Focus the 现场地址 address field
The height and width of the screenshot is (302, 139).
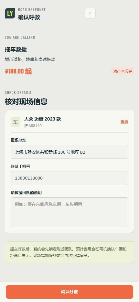[x=69, y=152]
